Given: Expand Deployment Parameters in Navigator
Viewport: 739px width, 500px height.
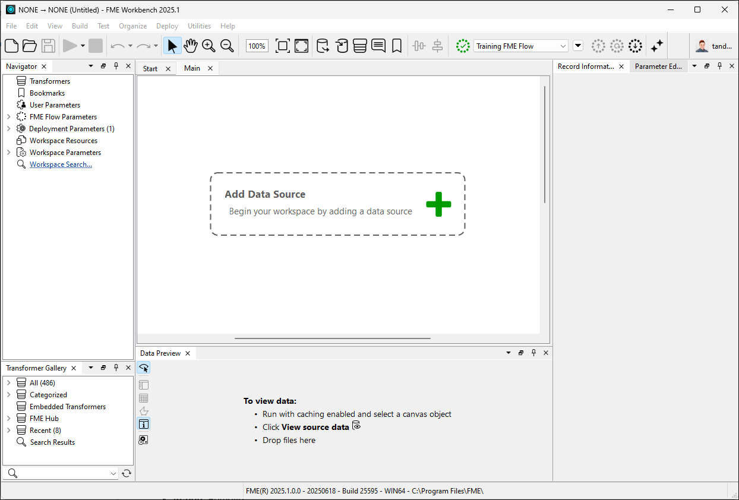Looking at the screenshot, I should tap(8, 129).
